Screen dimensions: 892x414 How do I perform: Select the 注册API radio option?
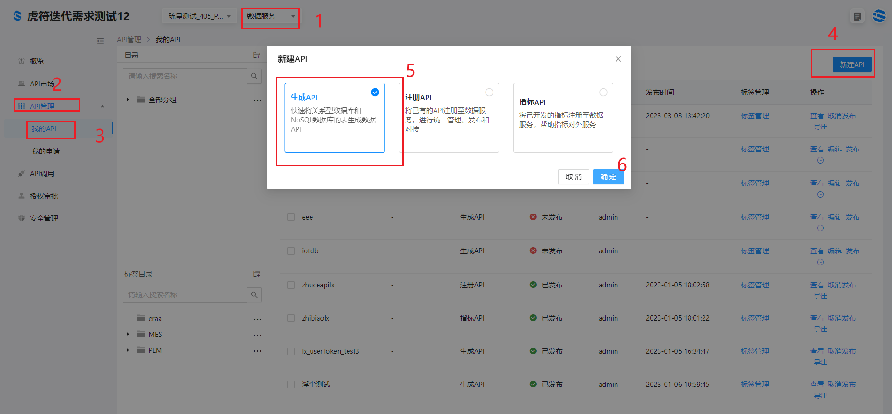point(489,93)
